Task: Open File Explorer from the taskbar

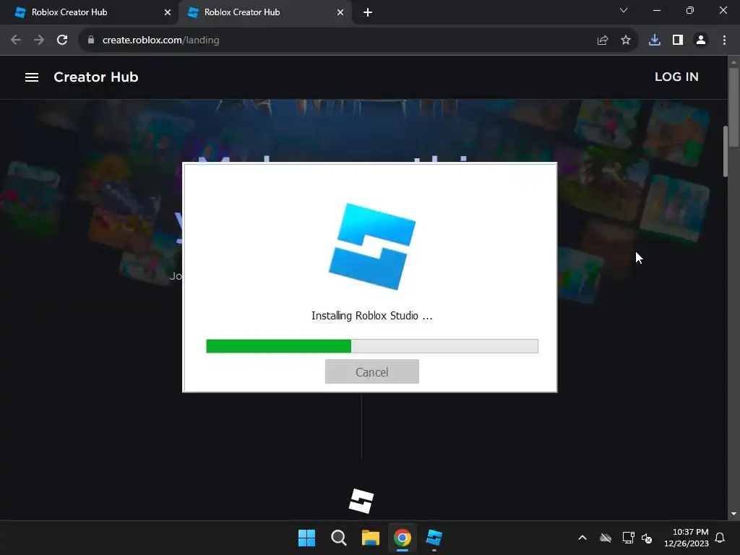Action: [371, 538]
